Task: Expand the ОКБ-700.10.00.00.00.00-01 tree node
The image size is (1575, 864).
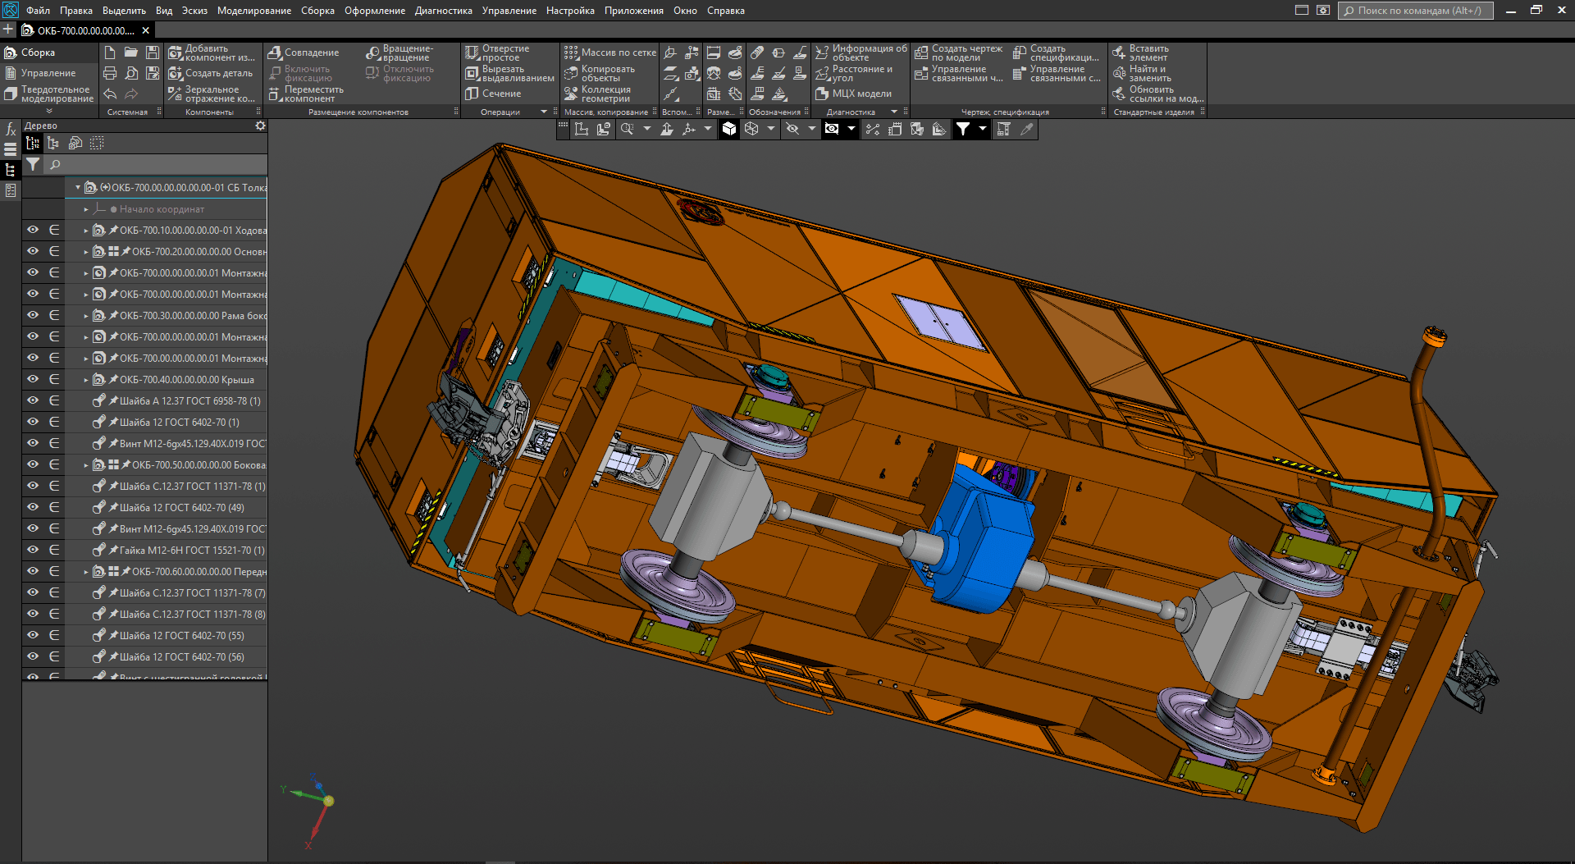Action: pyautogui.click(x=86, y=231)
